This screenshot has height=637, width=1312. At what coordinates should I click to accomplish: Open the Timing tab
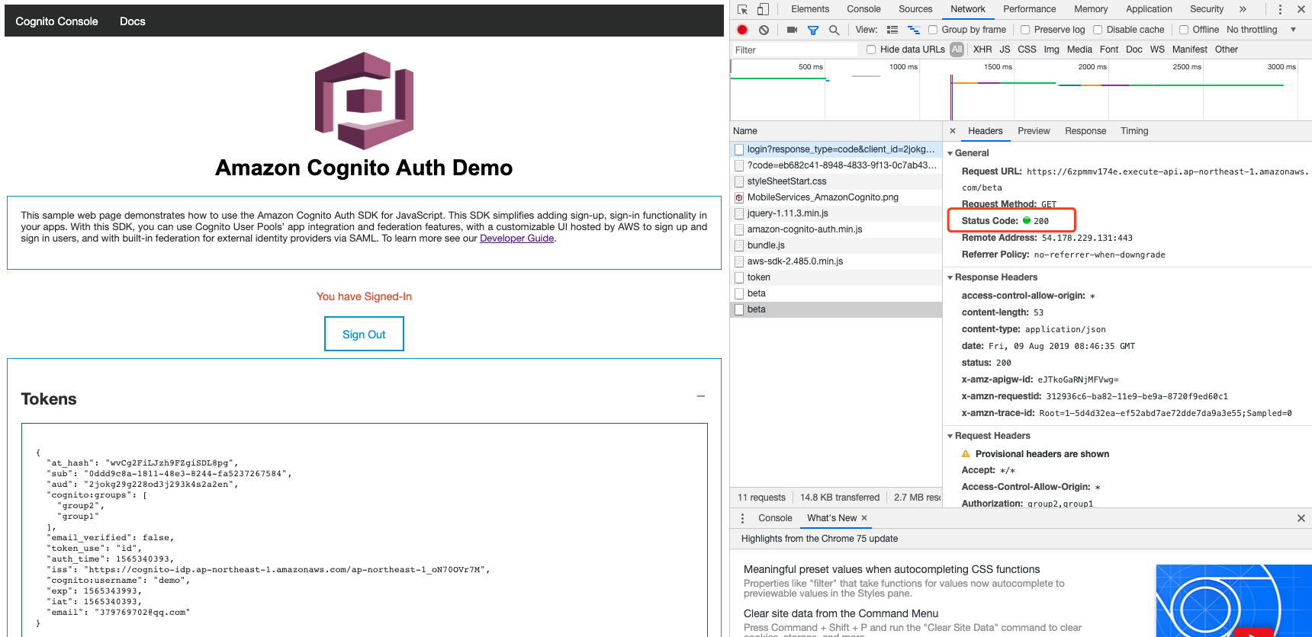(1134, 131)
